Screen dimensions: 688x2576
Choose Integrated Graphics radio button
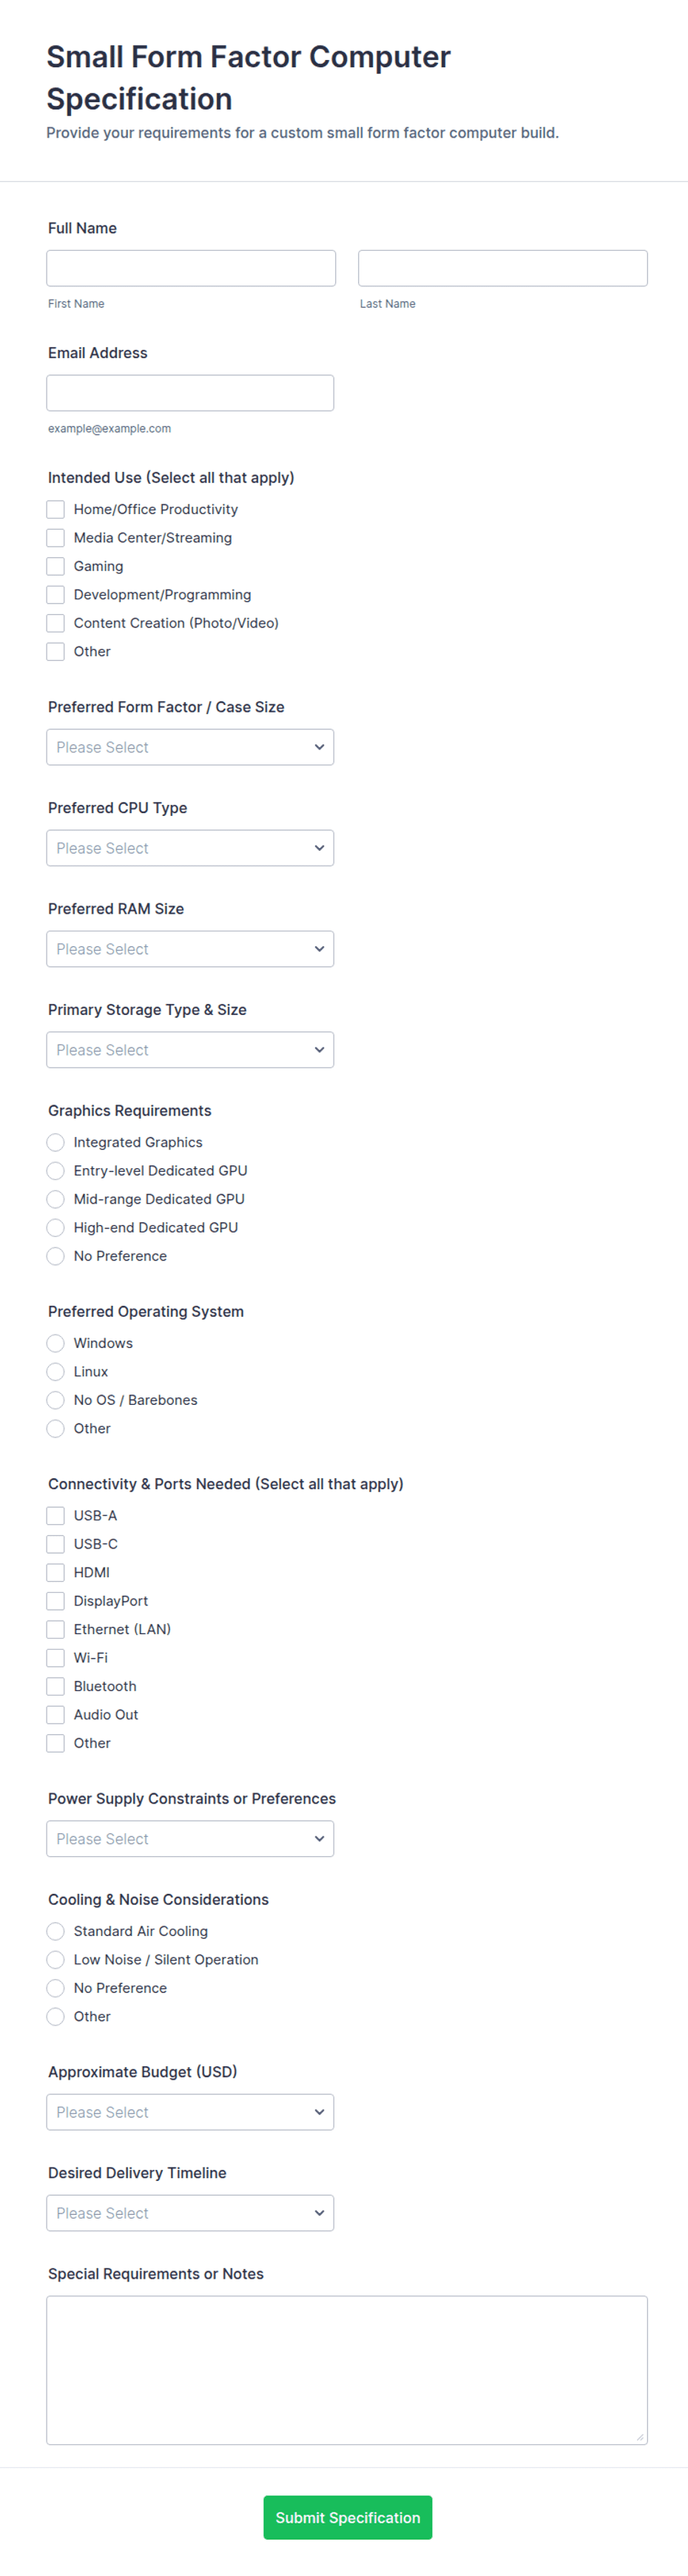click(56, 1142)
